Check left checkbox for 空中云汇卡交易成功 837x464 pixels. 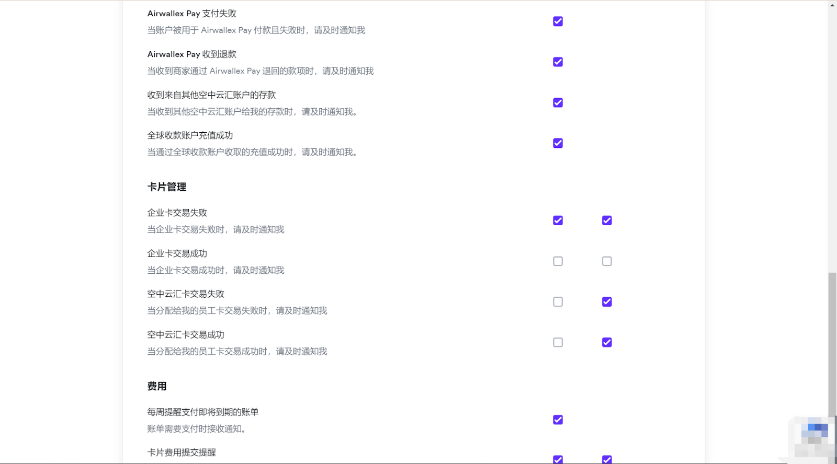[558, 342]
